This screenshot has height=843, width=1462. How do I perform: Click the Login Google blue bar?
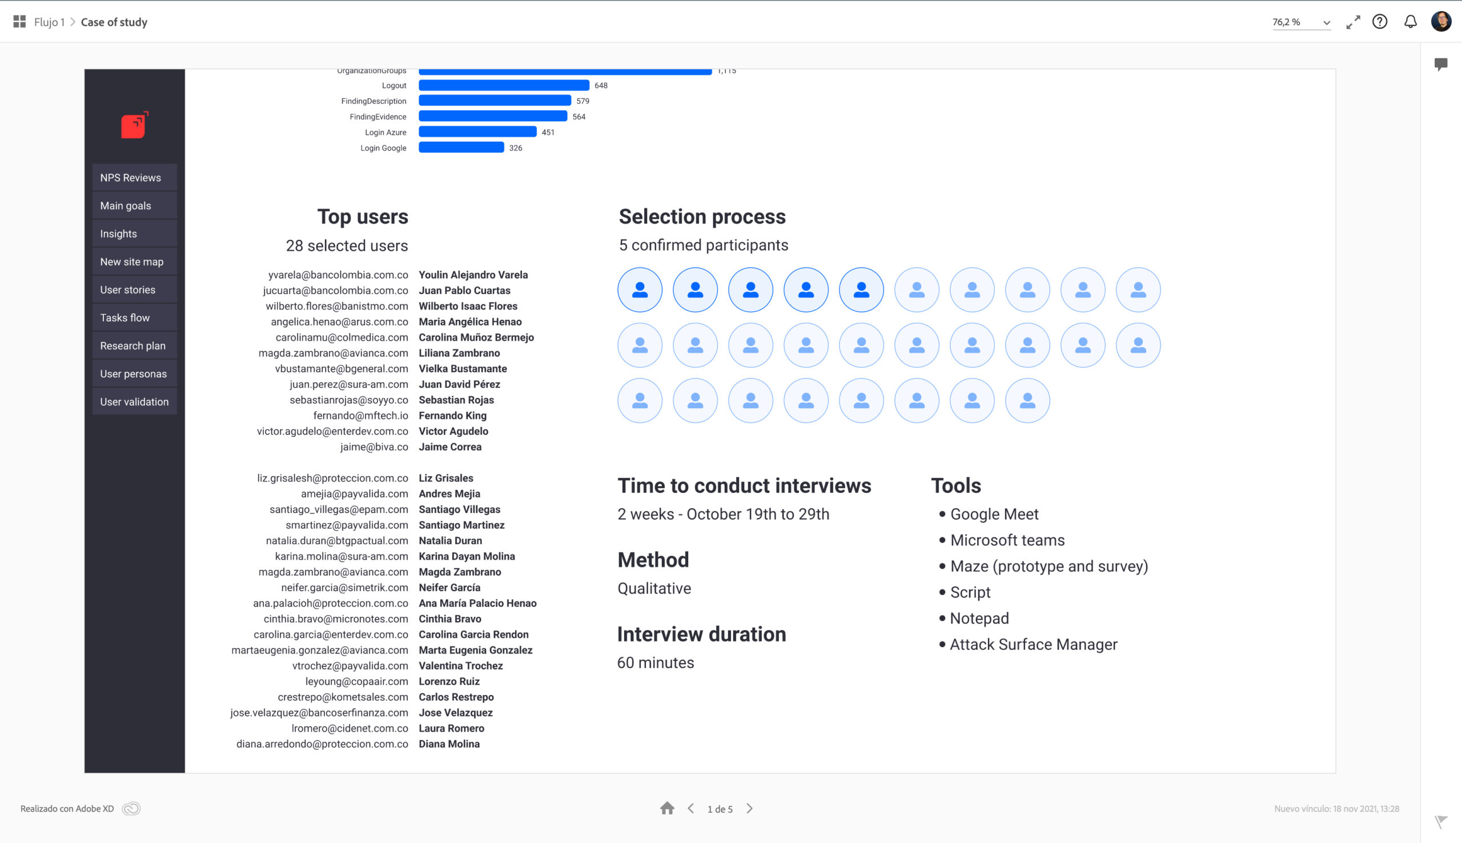pos(461,148)
